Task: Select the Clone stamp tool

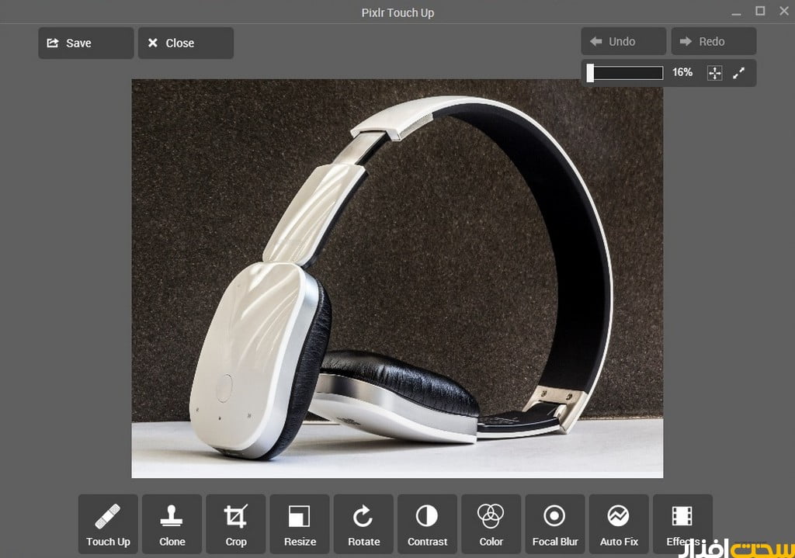Action: point(172,524)
